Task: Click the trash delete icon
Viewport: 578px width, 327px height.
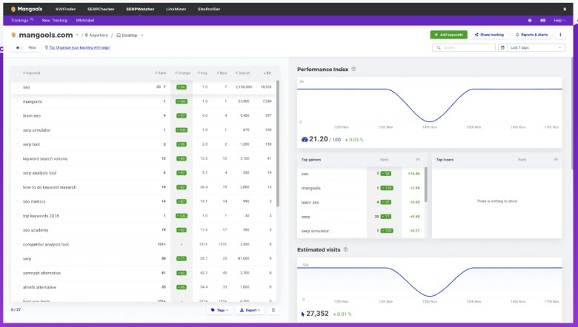Action: [273, 310]
